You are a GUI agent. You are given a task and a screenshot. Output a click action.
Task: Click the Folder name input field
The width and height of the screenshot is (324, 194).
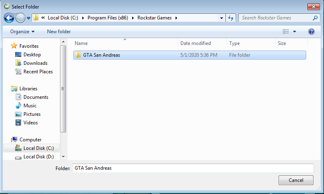(x=193, y=168)
